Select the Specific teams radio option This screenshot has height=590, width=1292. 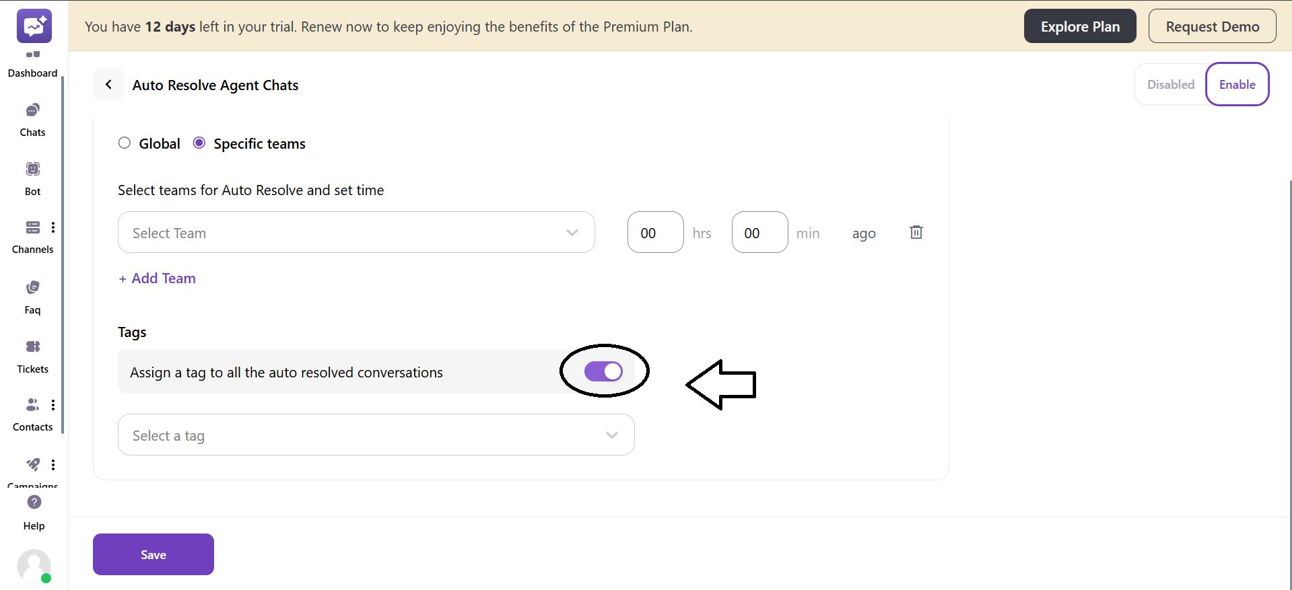click(199, 143)
